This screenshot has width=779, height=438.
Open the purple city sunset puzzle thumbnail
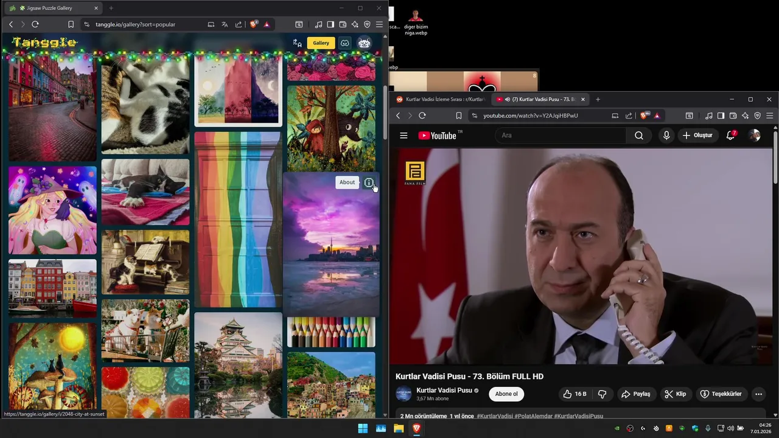331,245
